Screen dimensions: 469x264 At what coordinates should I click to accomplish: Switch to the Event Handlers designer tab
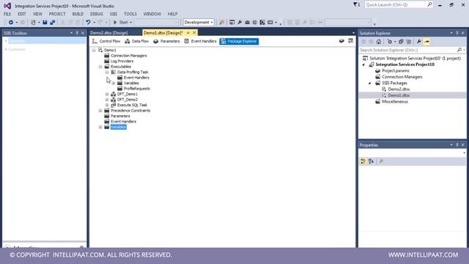click(200, 41)
